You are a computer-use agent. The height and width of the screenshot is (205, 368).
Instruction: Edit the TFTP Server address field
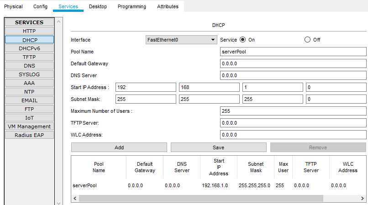pyautogui.click(x=293, y=123)
